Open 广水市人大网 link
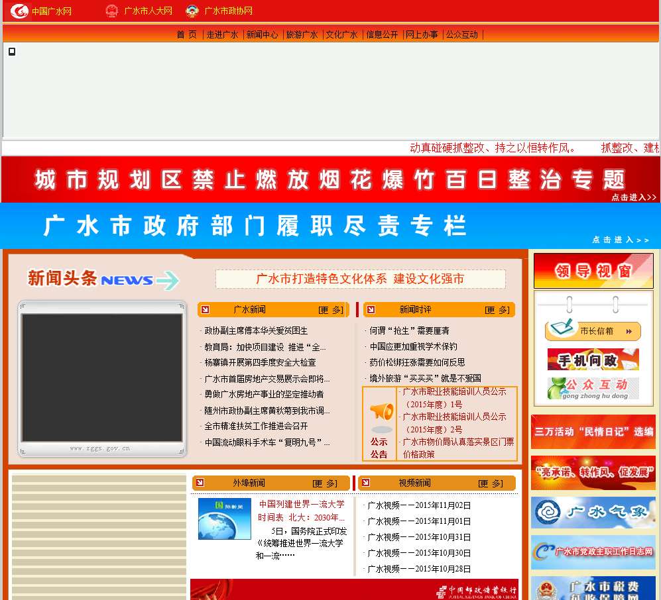Screen dimensions: 661x600 point(148,11)
